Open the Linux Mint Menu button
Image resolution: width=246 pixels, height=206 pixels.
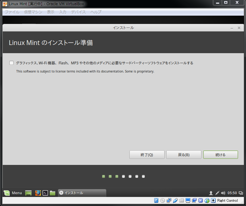[13, 193]
